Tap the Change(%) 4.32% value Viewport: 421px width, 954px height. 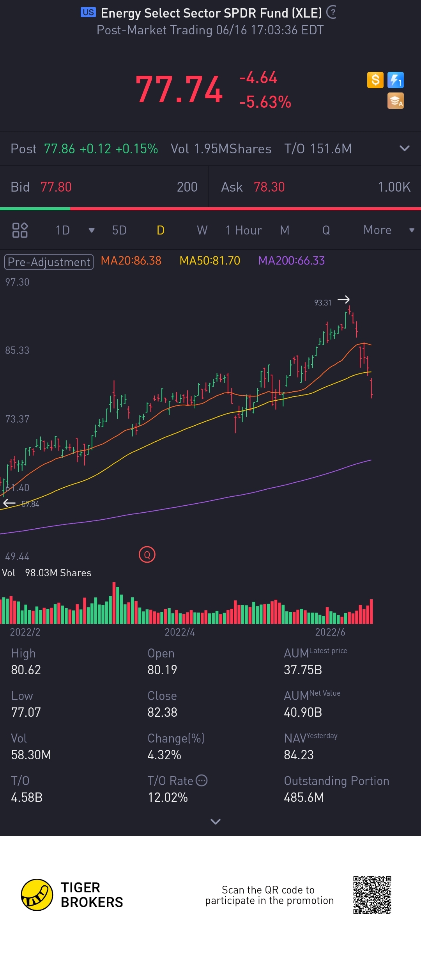(x=164, y=755)
